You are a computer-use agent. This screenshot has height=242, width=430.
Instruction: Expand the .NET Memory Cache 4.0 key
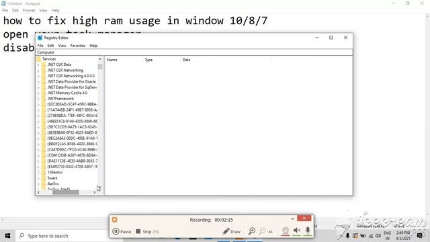coord(38,93)
